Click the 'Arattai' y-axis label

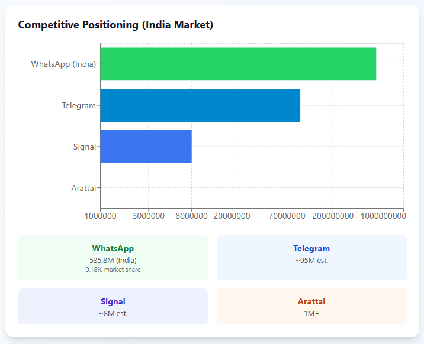83,188
